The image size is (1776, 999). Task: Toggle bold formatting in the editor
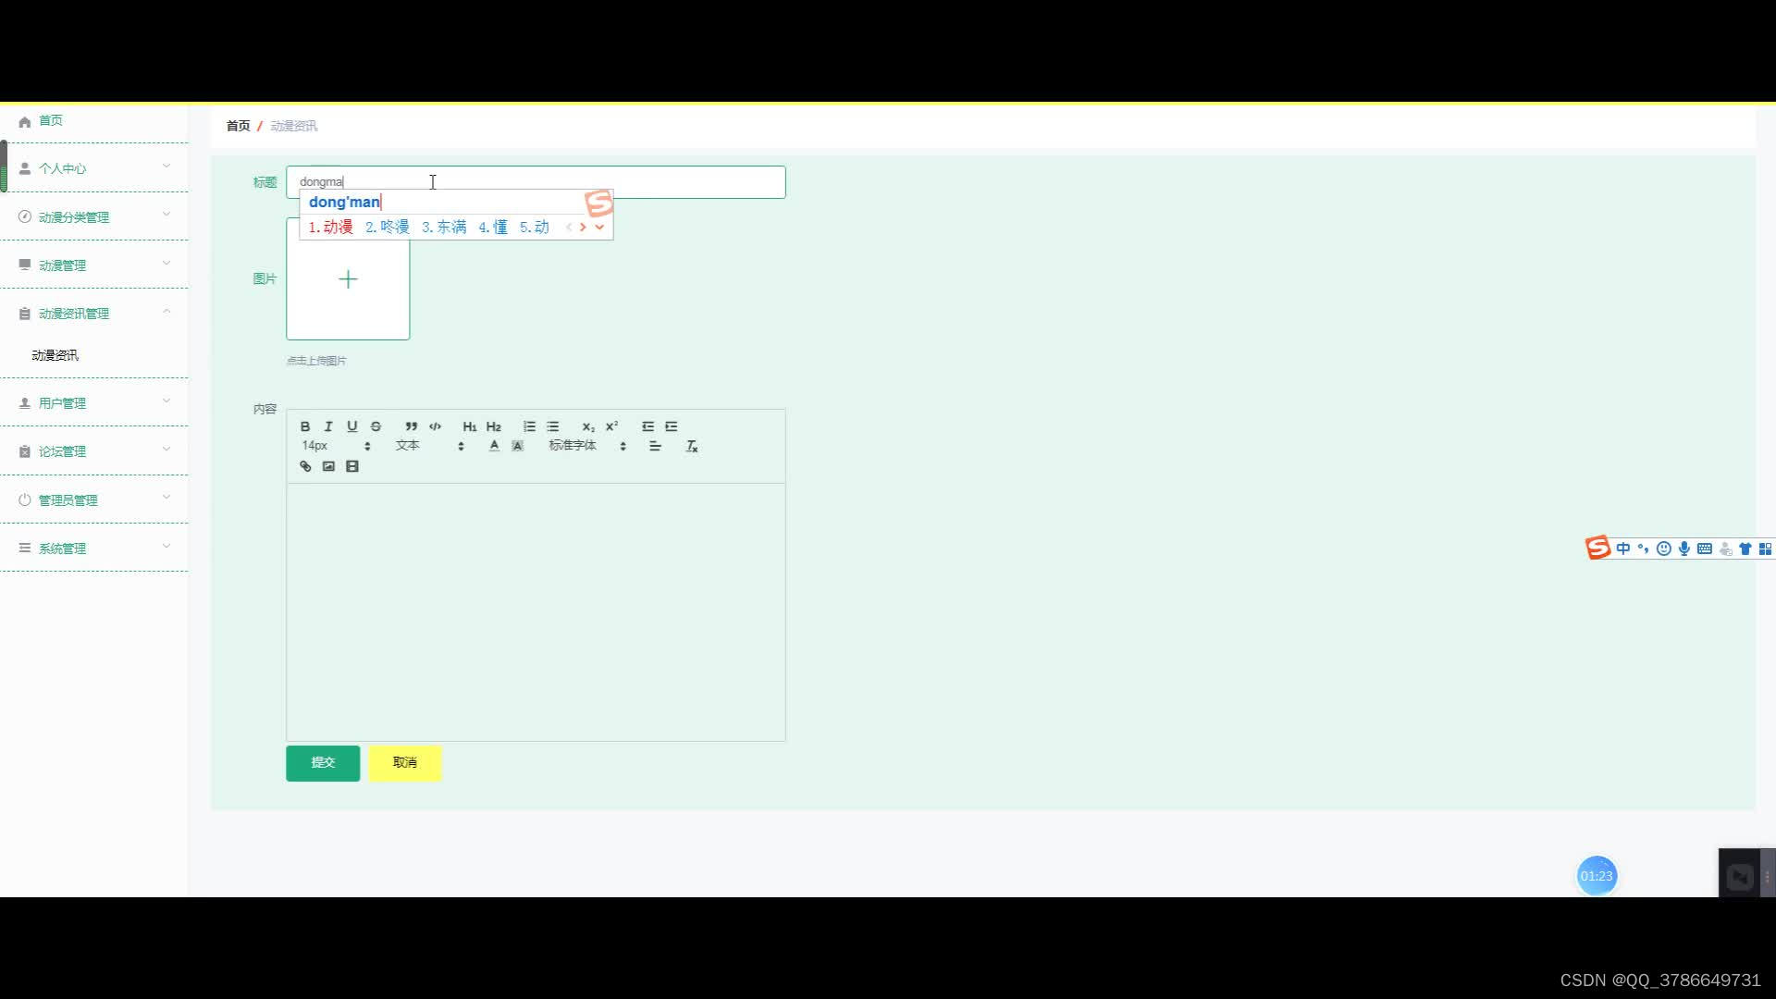click(x=305, y=426)
